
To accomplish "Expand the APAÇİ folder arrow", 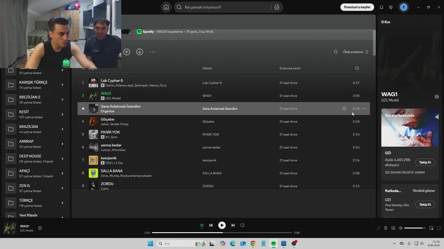I will [x=62, y=173].
